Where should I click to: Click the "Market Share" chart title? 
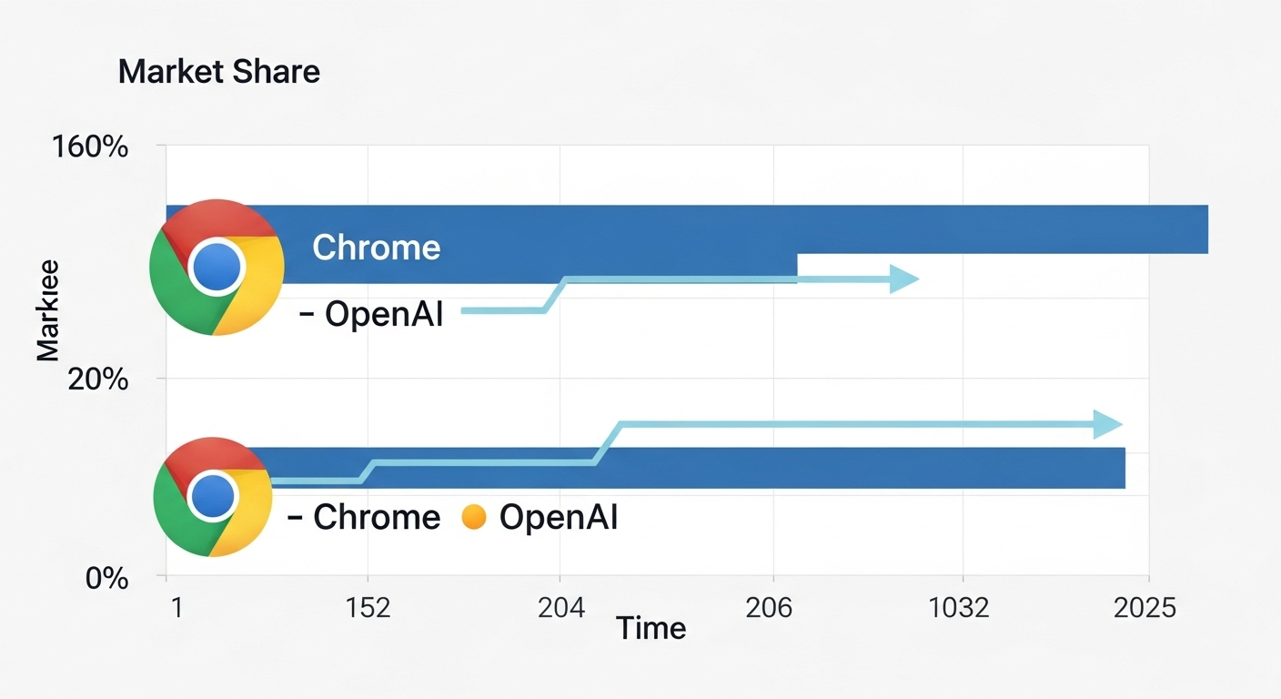[219, 71]
